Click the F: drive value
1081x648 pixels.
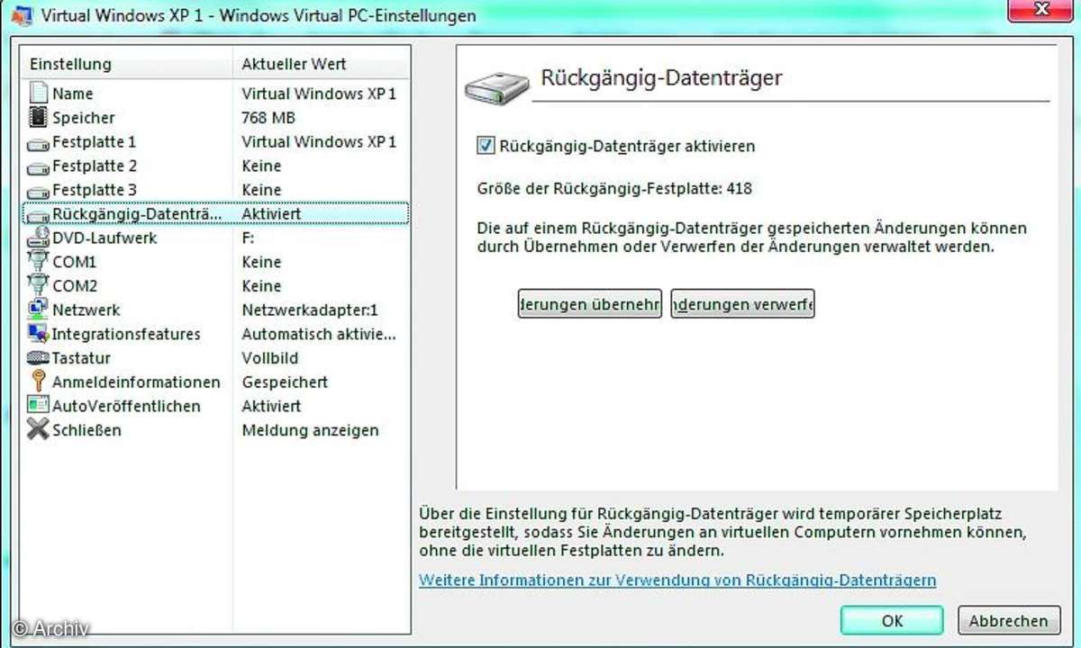(x=249, y=238)
